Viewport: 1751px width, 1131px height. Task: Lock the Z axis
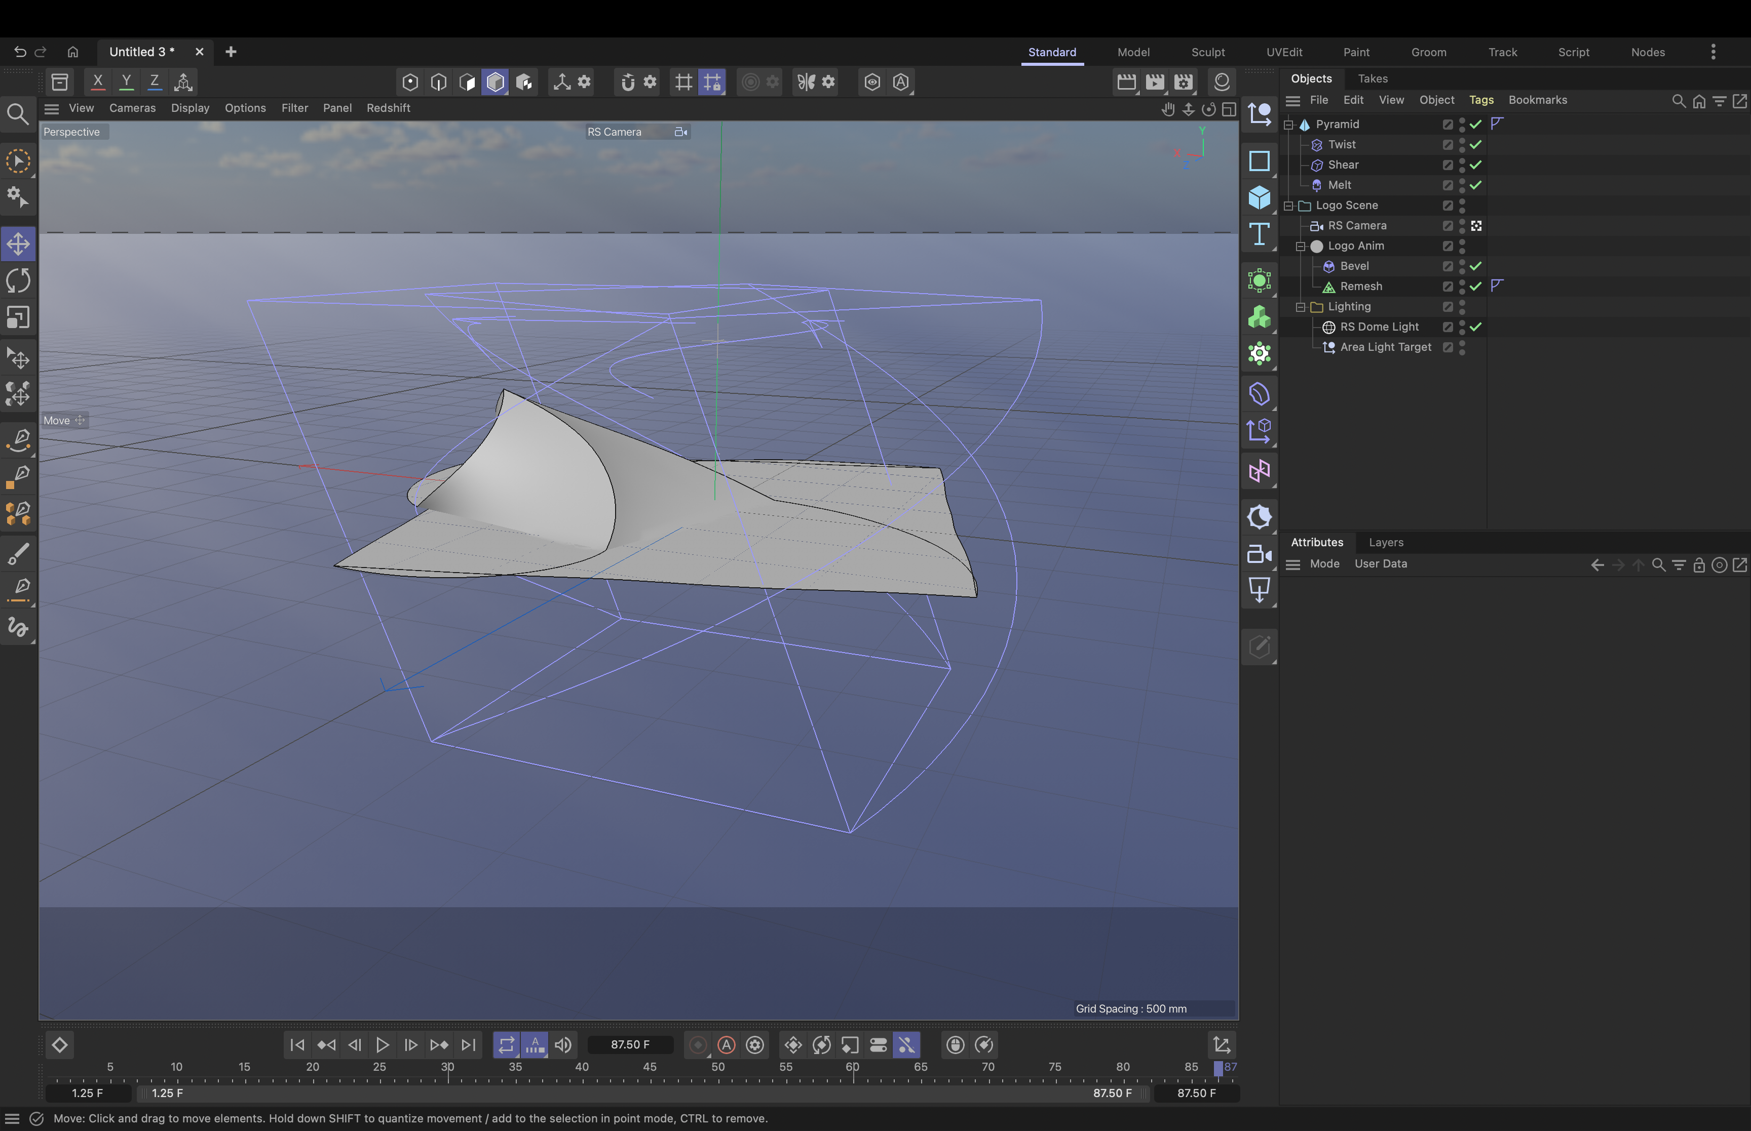tap(155, 82)
